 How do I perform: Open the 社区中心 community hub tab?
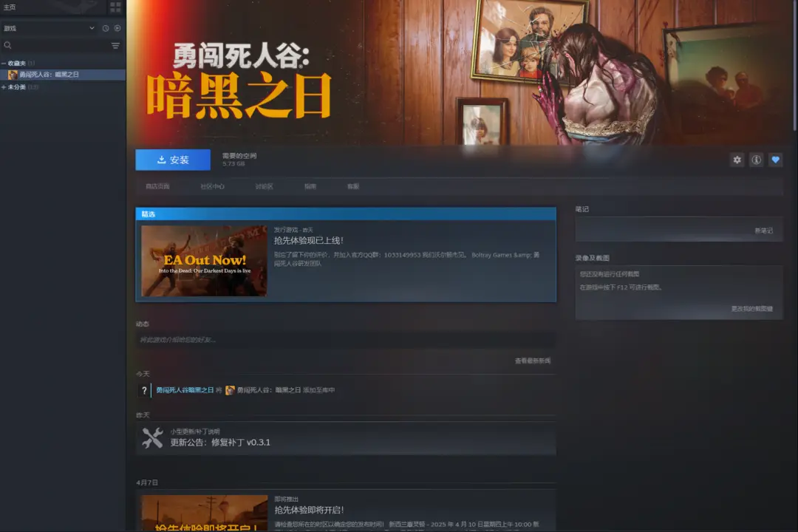click(x=212, y=187)
